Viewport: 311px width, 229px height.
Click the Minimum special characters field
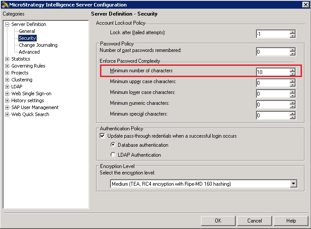273,115
